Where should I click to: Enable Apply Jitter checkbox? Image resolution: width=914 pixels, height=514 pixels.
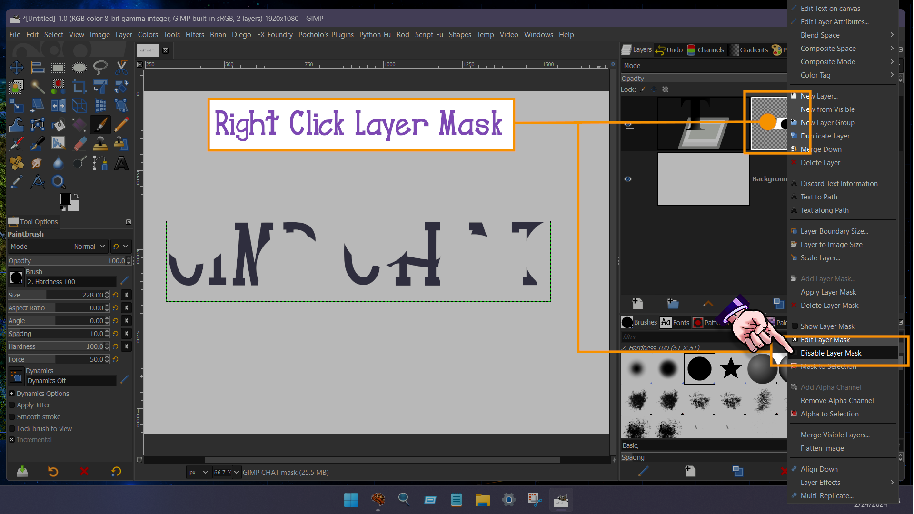pos(12,405)
